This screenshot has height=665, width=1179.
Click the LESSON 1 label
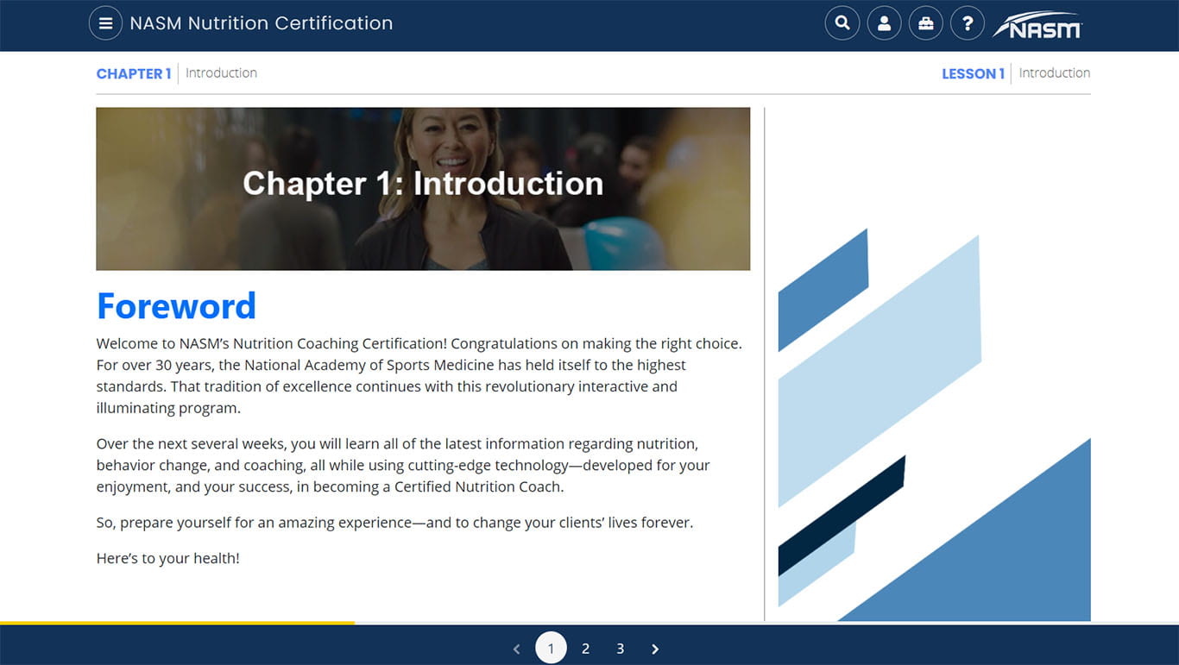[x=973, y=73]
